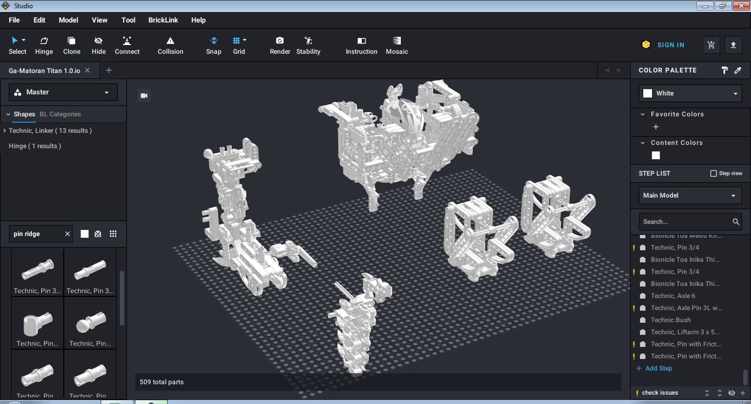Open Instruction maker
751x404 pixels.
[x=361, y=45]
